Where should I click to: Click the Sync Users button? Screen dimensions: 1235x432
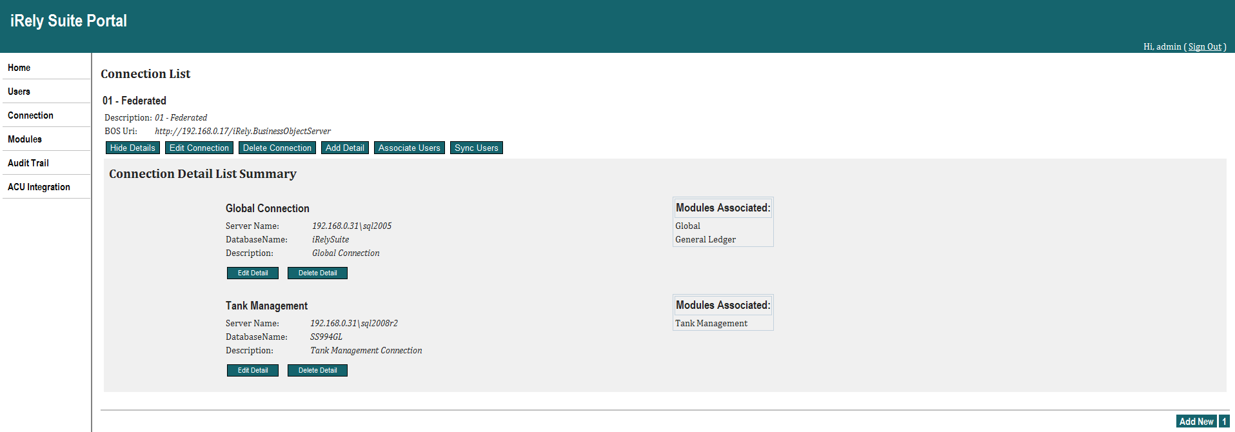476,148
